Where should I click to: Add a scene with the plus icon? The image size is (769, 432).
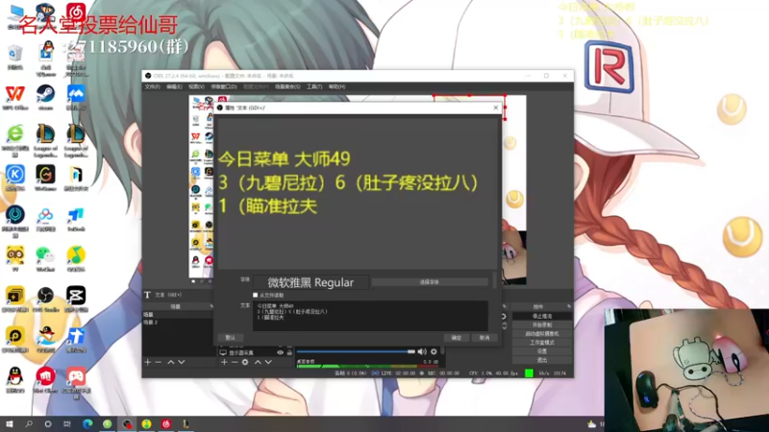[x=148, y=362]
